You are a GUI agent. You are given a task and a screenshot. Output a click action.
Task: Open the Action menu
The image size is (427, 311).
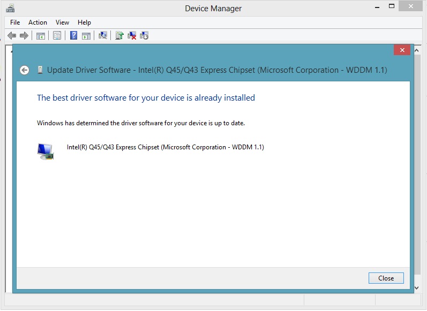(x=38, y=22)
